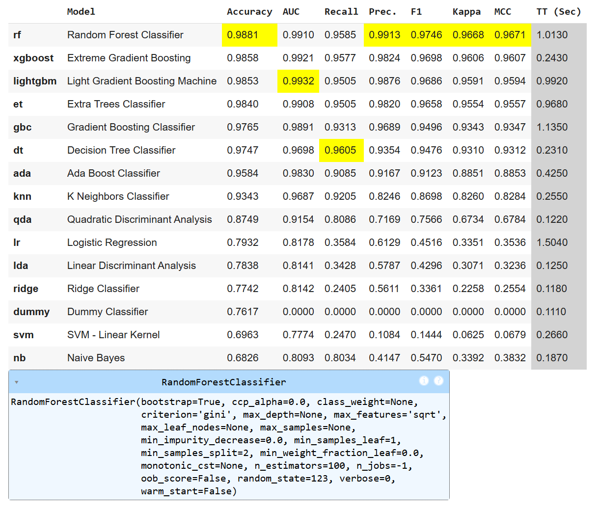
Task: Select the highlighted 0.9605 recall cell
Action: pos(340,150)
